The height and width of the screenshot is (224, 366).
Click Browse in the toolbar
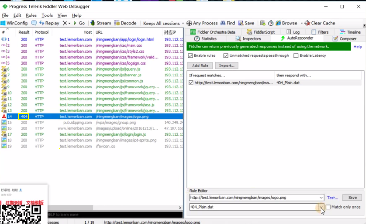click(286, 23)
